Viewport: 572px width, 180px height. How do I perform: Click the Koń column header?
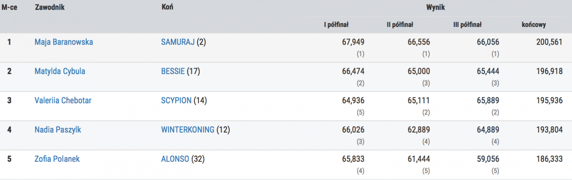[167, 8]
